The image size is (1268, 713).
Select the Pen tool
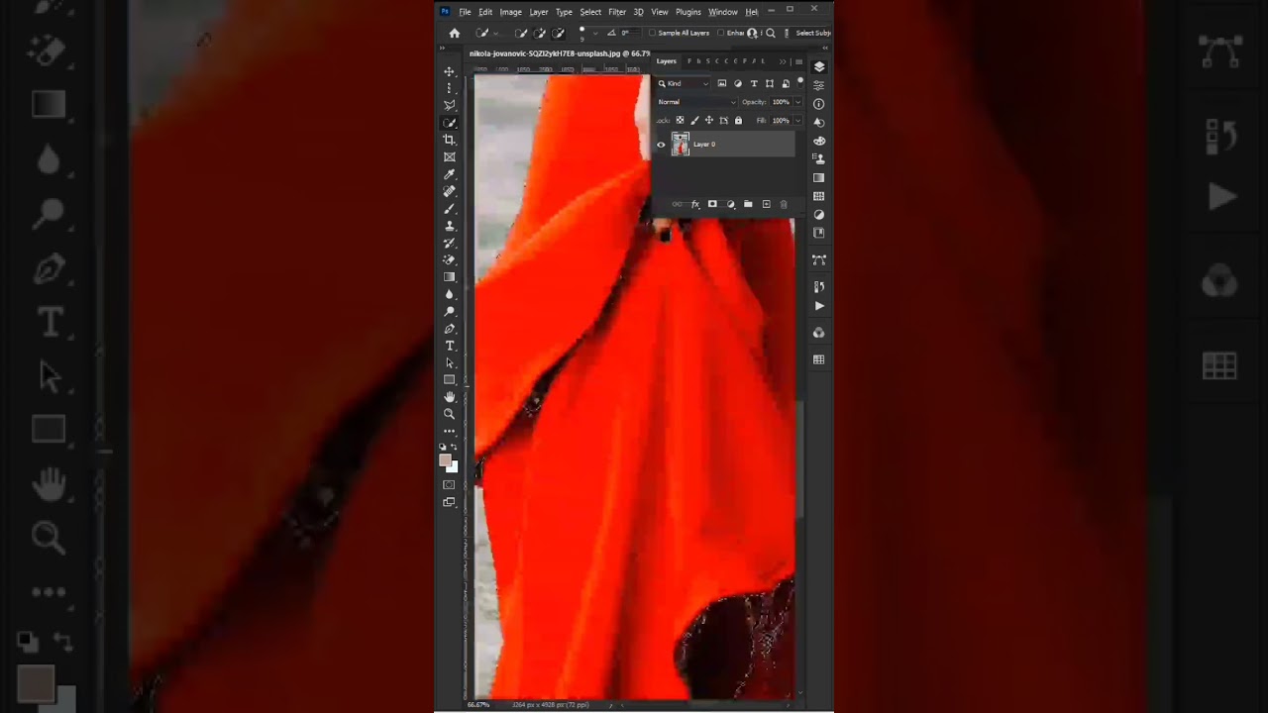pyautogui.click(x=450, y=329)
